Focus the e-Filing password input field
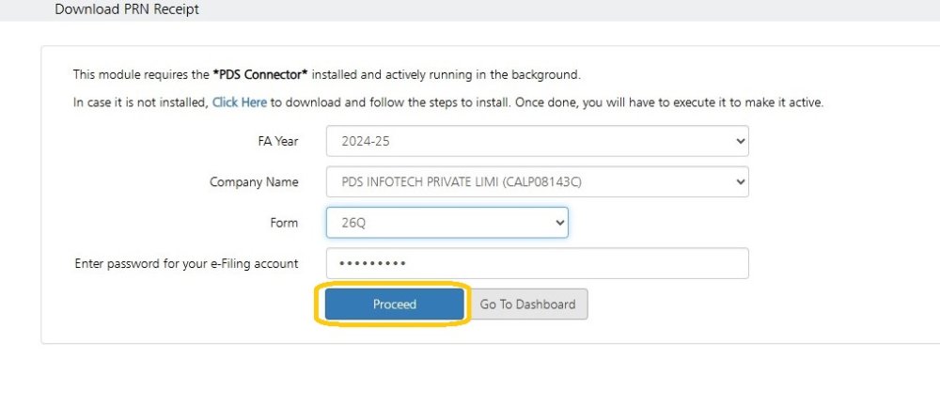 click(537, 264)
